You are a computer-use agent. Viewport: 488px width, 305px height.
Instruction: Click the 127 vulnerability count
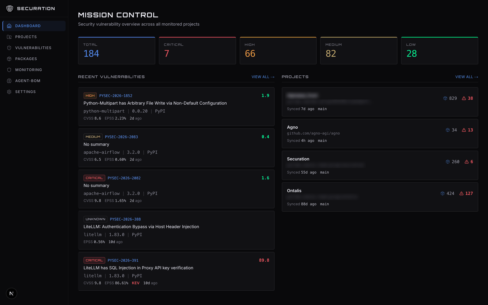(469, 193)
